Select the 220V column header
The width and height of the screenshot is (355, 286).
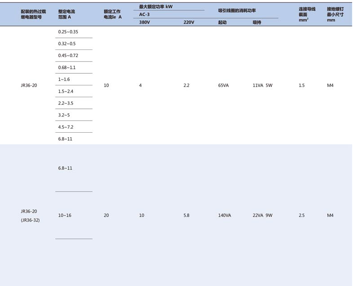(189, 22)
